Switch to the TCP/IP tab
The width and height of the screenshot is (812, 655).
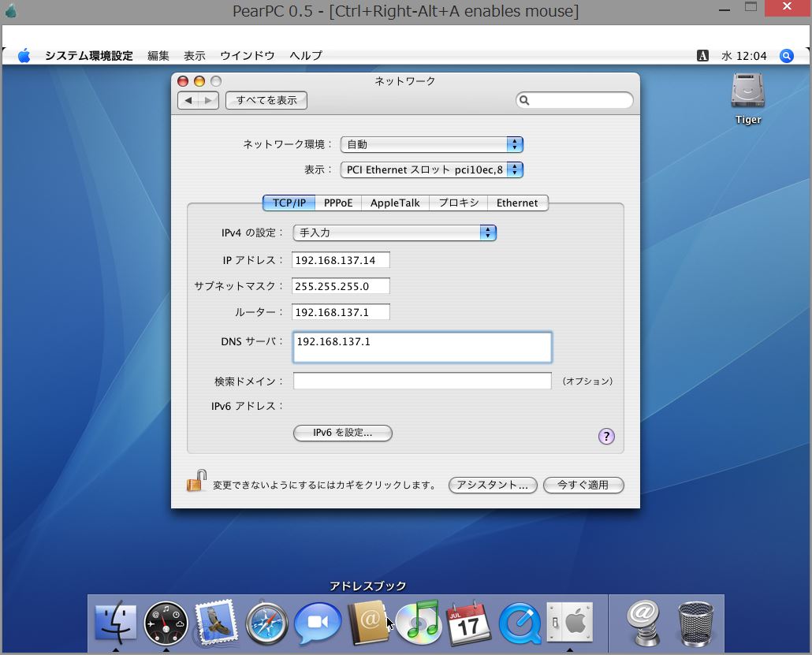click(x=289, y=203)
